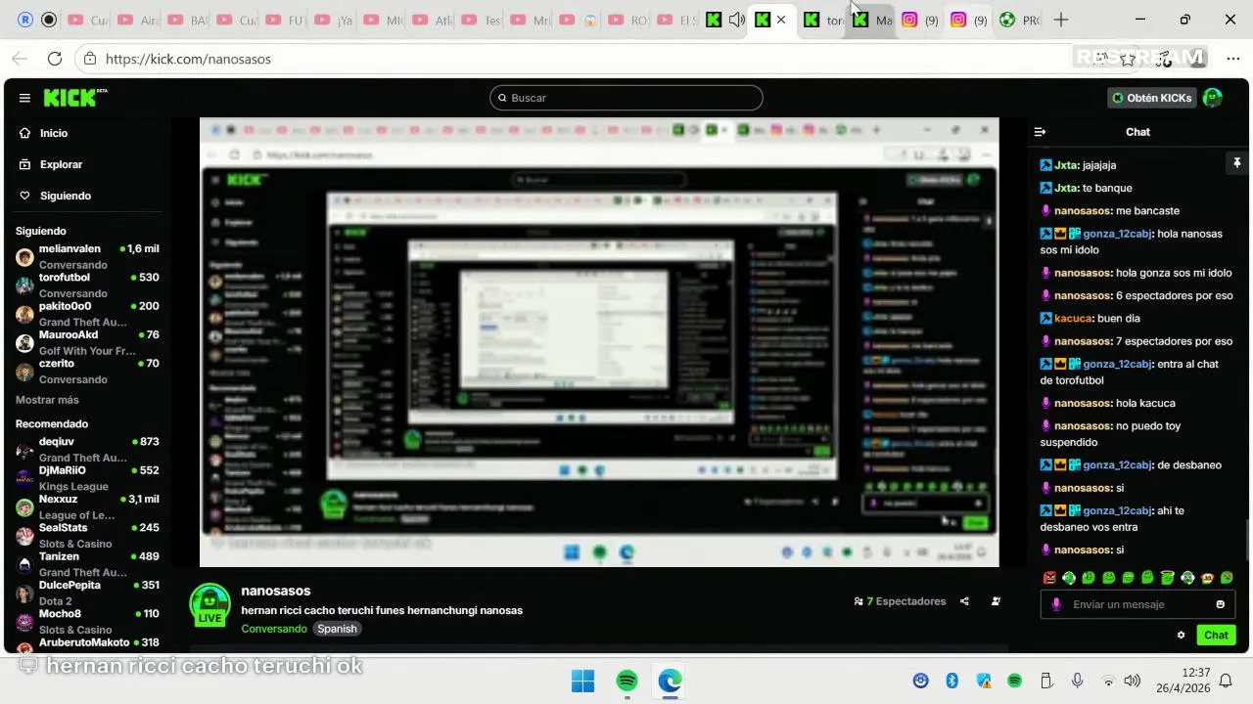Select the Inicio home icon

25,133
